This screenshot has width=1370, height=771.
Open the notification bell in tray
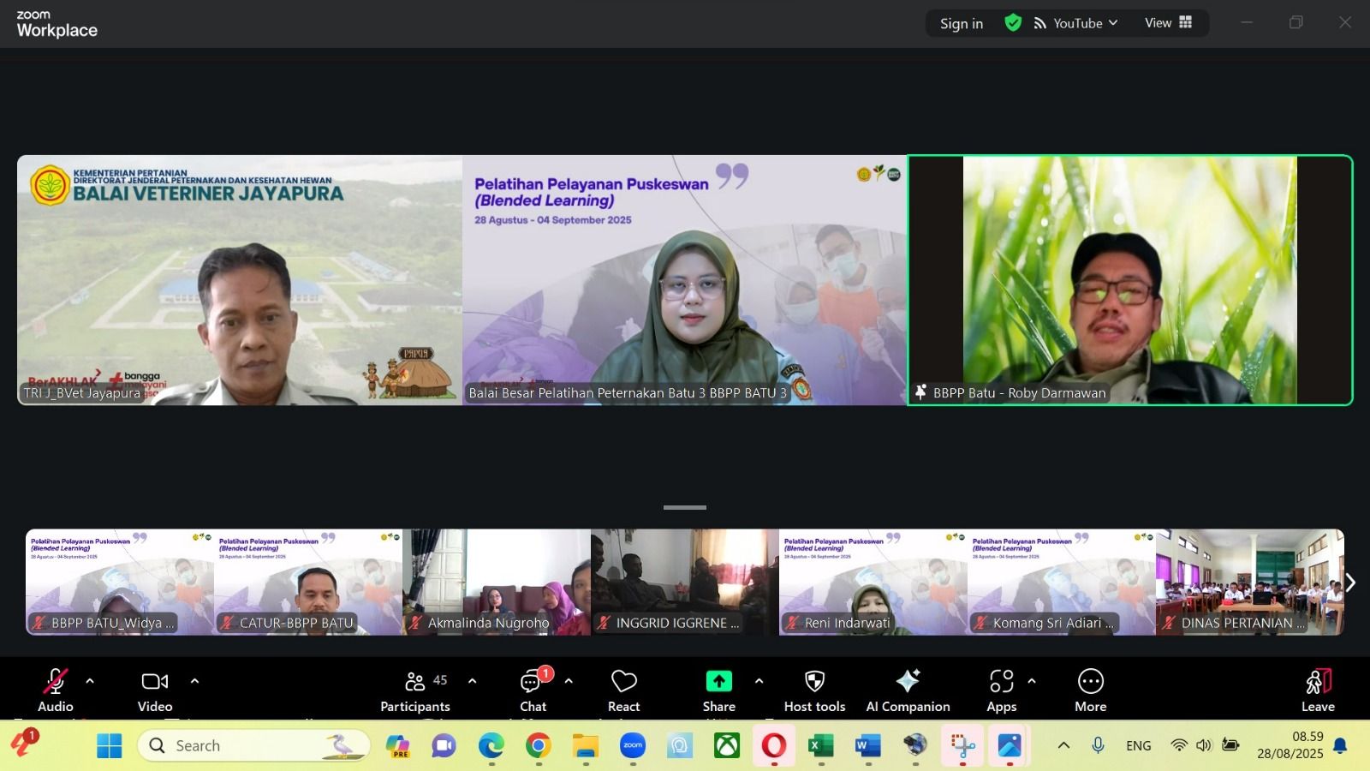click(1341, 745)
